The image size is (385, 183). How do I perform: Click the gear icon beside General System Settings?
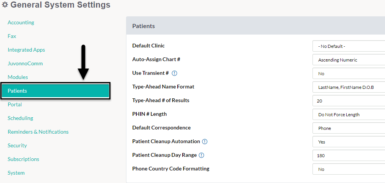pyautogui.click(x=5, y=5)
